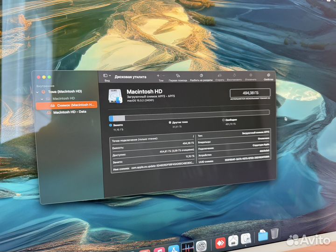Open App Store from the Dock
Viewport: 336px width, 252px height.
[174, 249]
